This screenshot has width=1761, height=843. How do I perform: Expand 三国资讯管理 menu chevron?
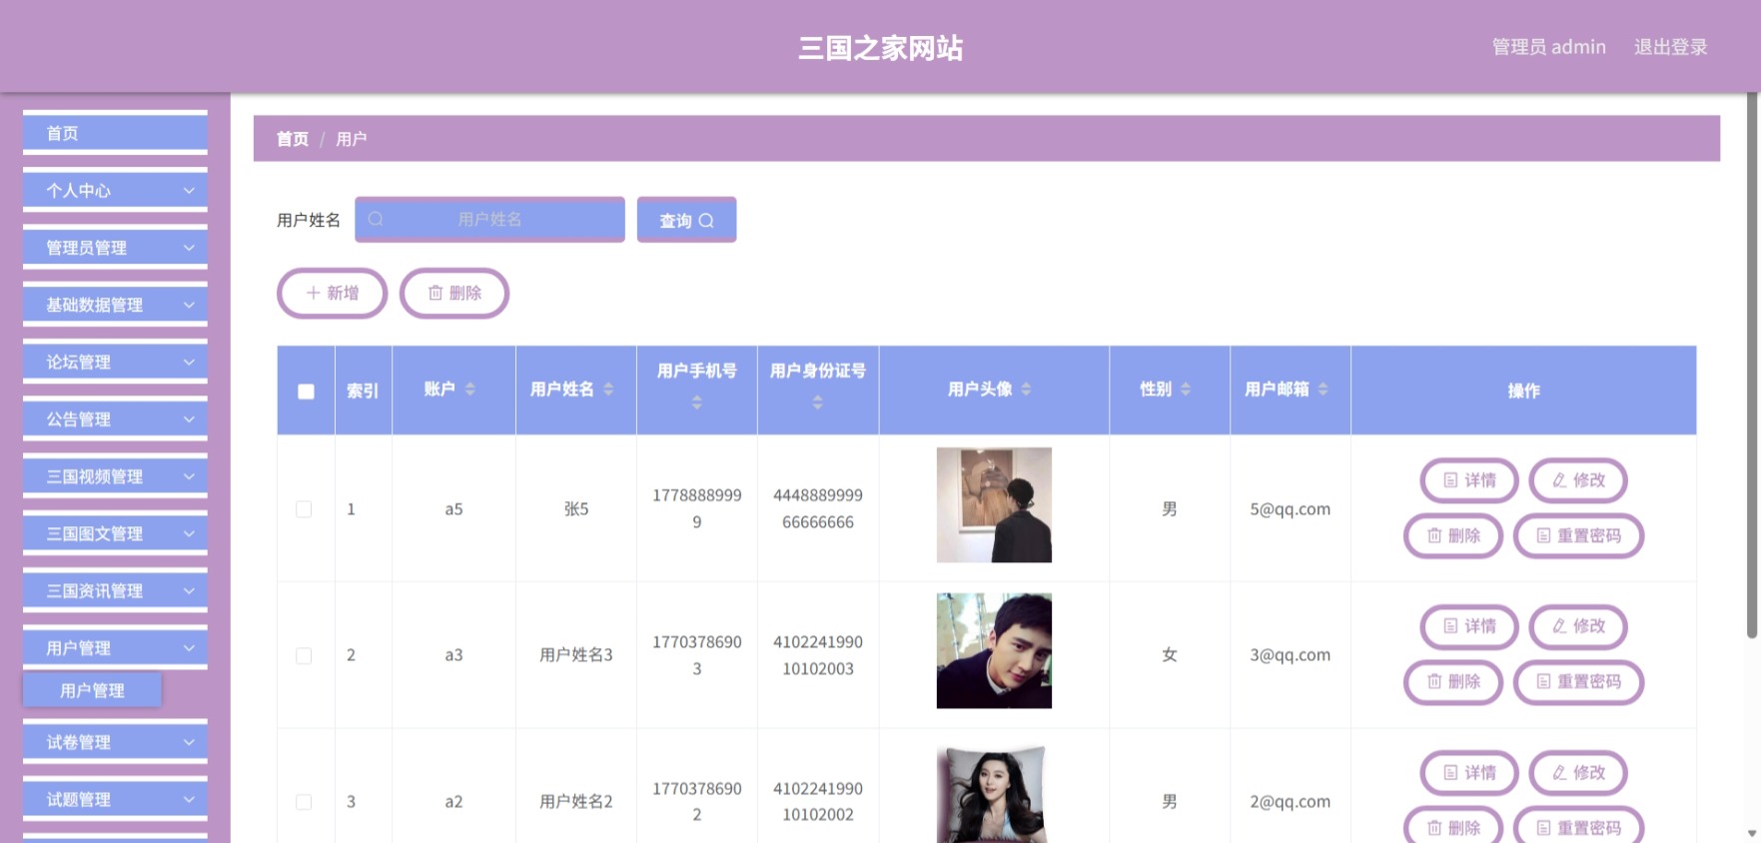[x=189, y=590]
